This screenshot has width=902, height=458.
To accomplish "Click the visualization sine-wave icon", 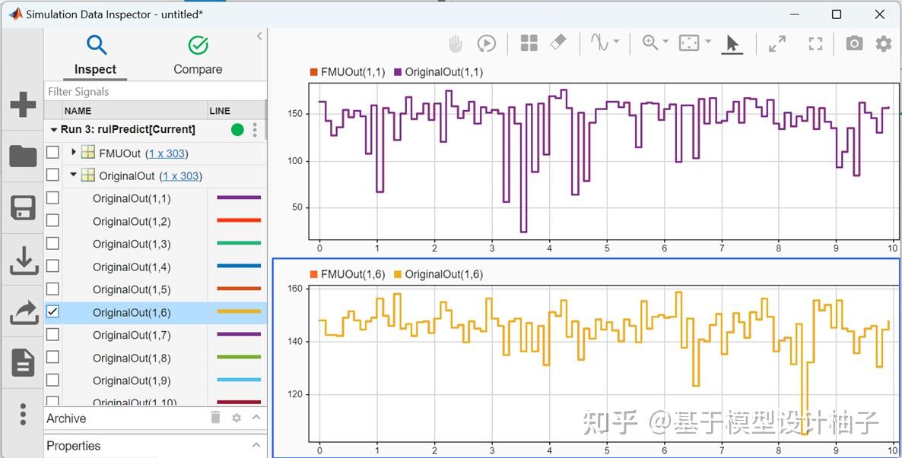I will point(599,43).
